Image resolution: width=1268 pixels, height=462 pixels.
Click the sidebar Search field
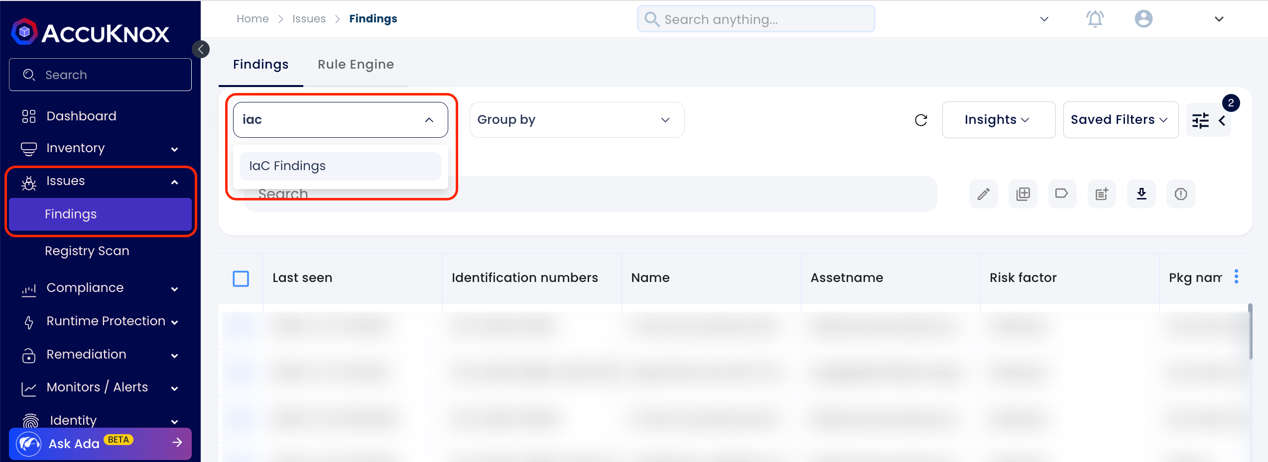click(x=100, y=75)
